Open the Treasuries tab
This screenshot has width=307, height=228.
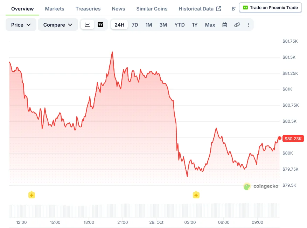(x=88, y=9)
